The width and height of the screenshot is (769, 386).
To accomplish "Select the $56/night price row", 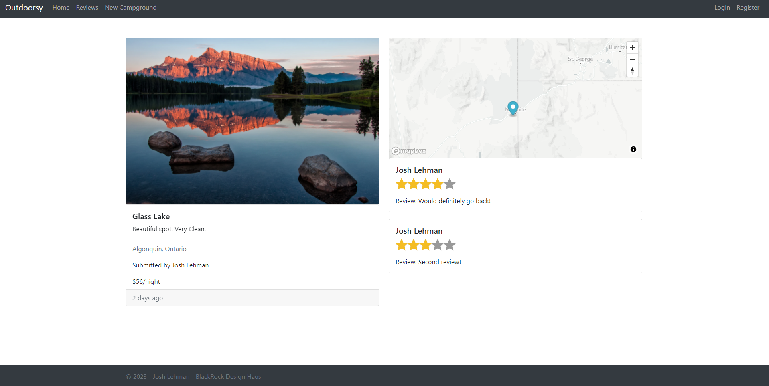I will tap(252, 281).
